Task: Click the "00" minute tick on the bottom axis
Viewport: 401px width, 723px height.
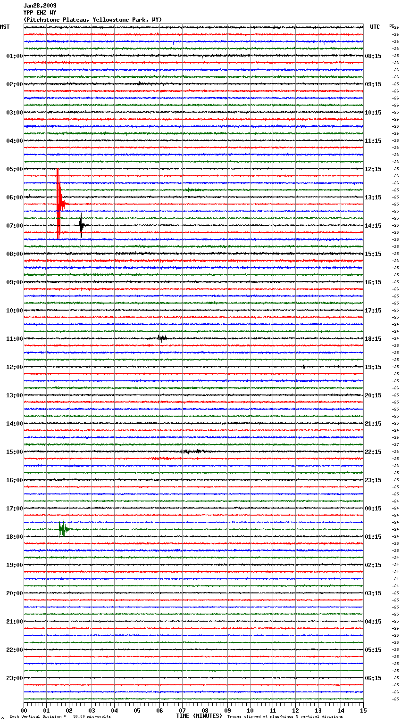Action: (x=24, y=711)
